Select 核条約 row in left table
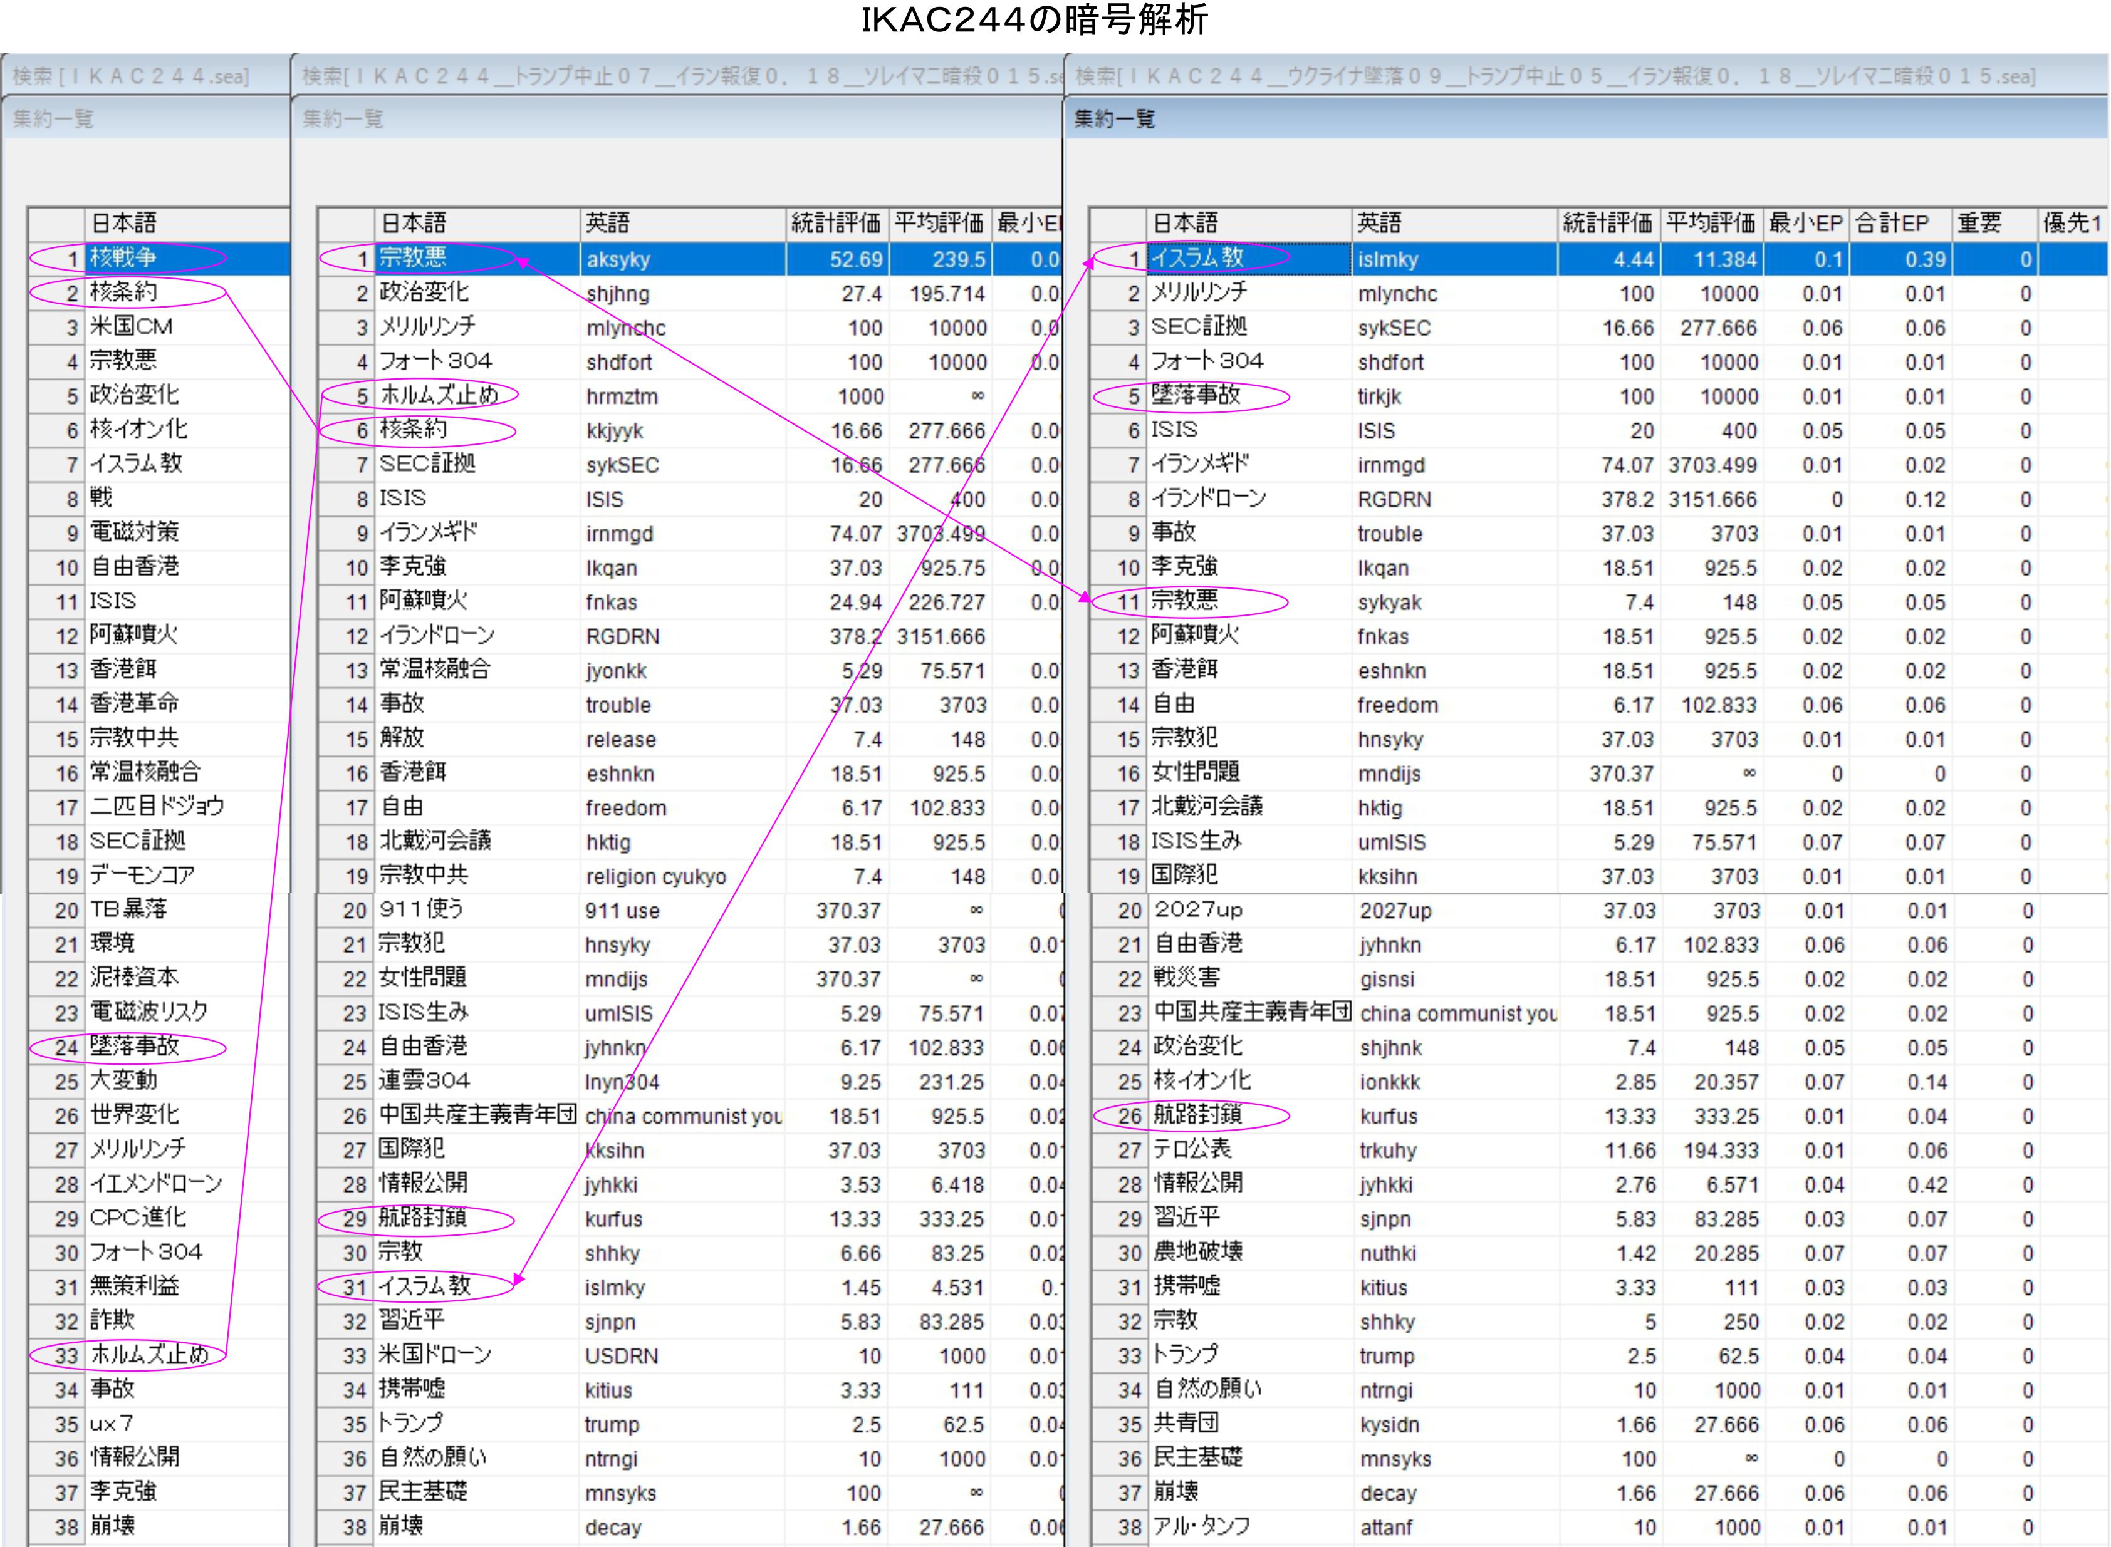This screenshot has width=2111, height=1547. click(123, 293)
